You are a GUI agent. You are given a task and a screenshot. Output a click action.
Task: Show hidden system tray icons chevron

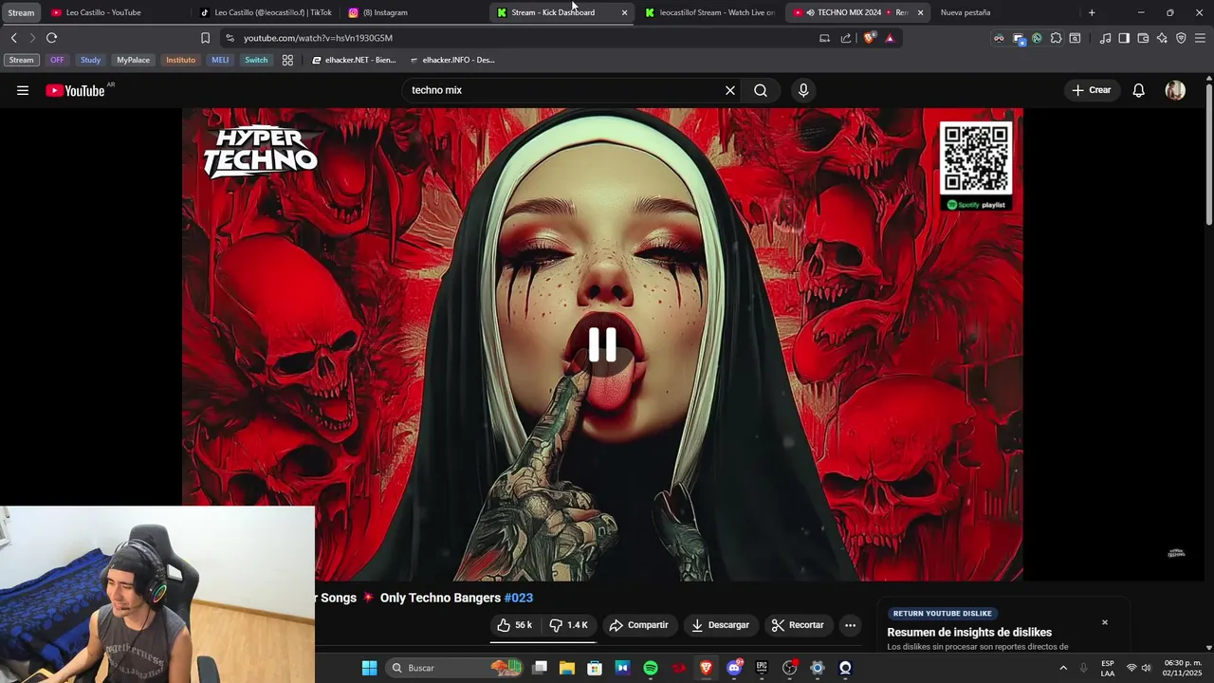coord(1063,668)
